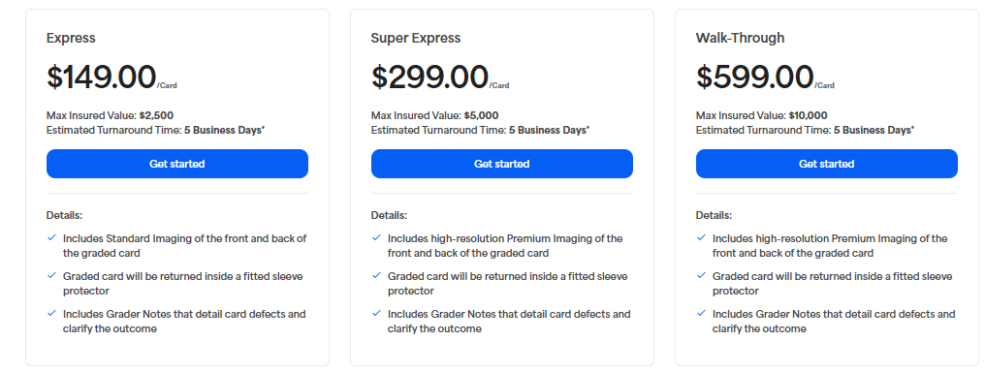Click the $149.00 Express price
985x372 pixels.
101,77
